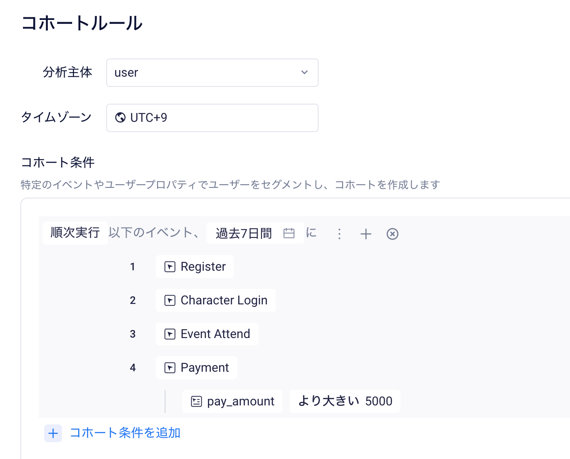Open the three-dot more options menu
Image resolution: width=570 pixels, height=459 pixels.
[x=339, y=234]
